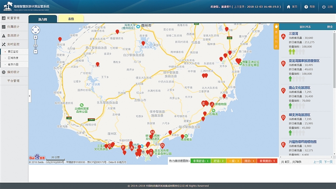
Task: Click the 首页 home icon
Action: click(x=289, y=7)
